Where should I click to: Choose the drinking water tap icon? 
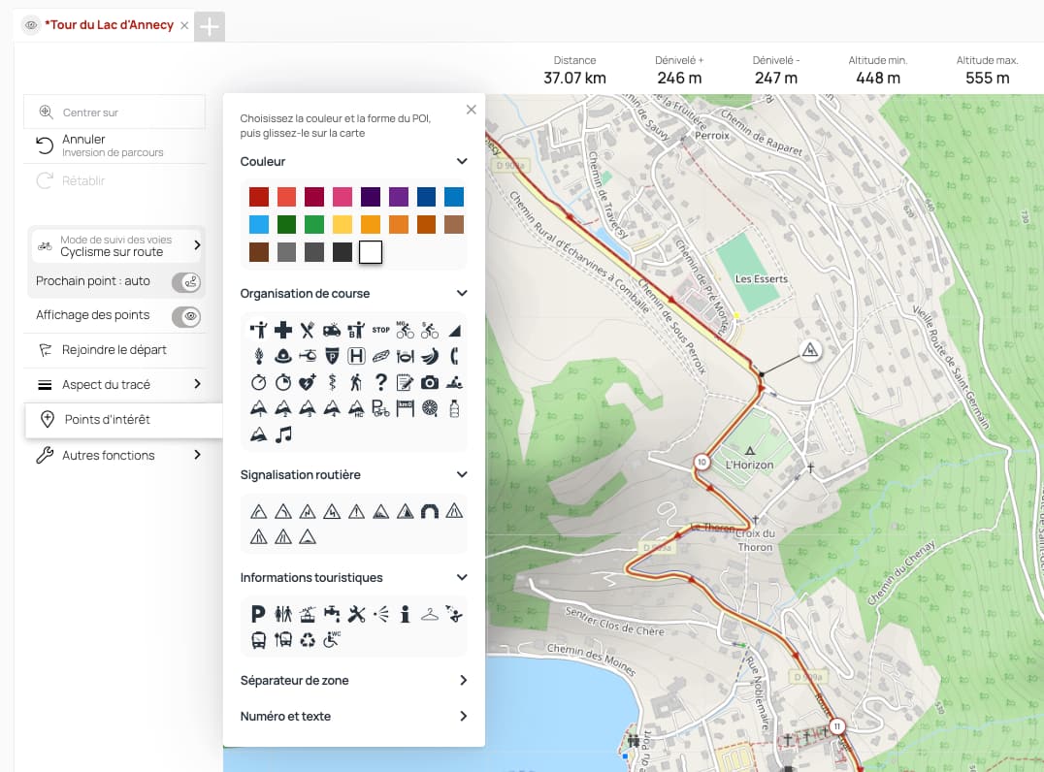click(332, 614)
